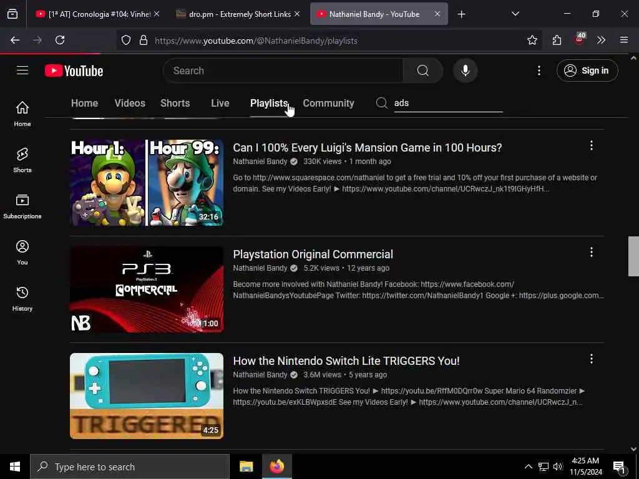Open Shorts in the sidebar

pyautogui.click(x=22, y=160)
